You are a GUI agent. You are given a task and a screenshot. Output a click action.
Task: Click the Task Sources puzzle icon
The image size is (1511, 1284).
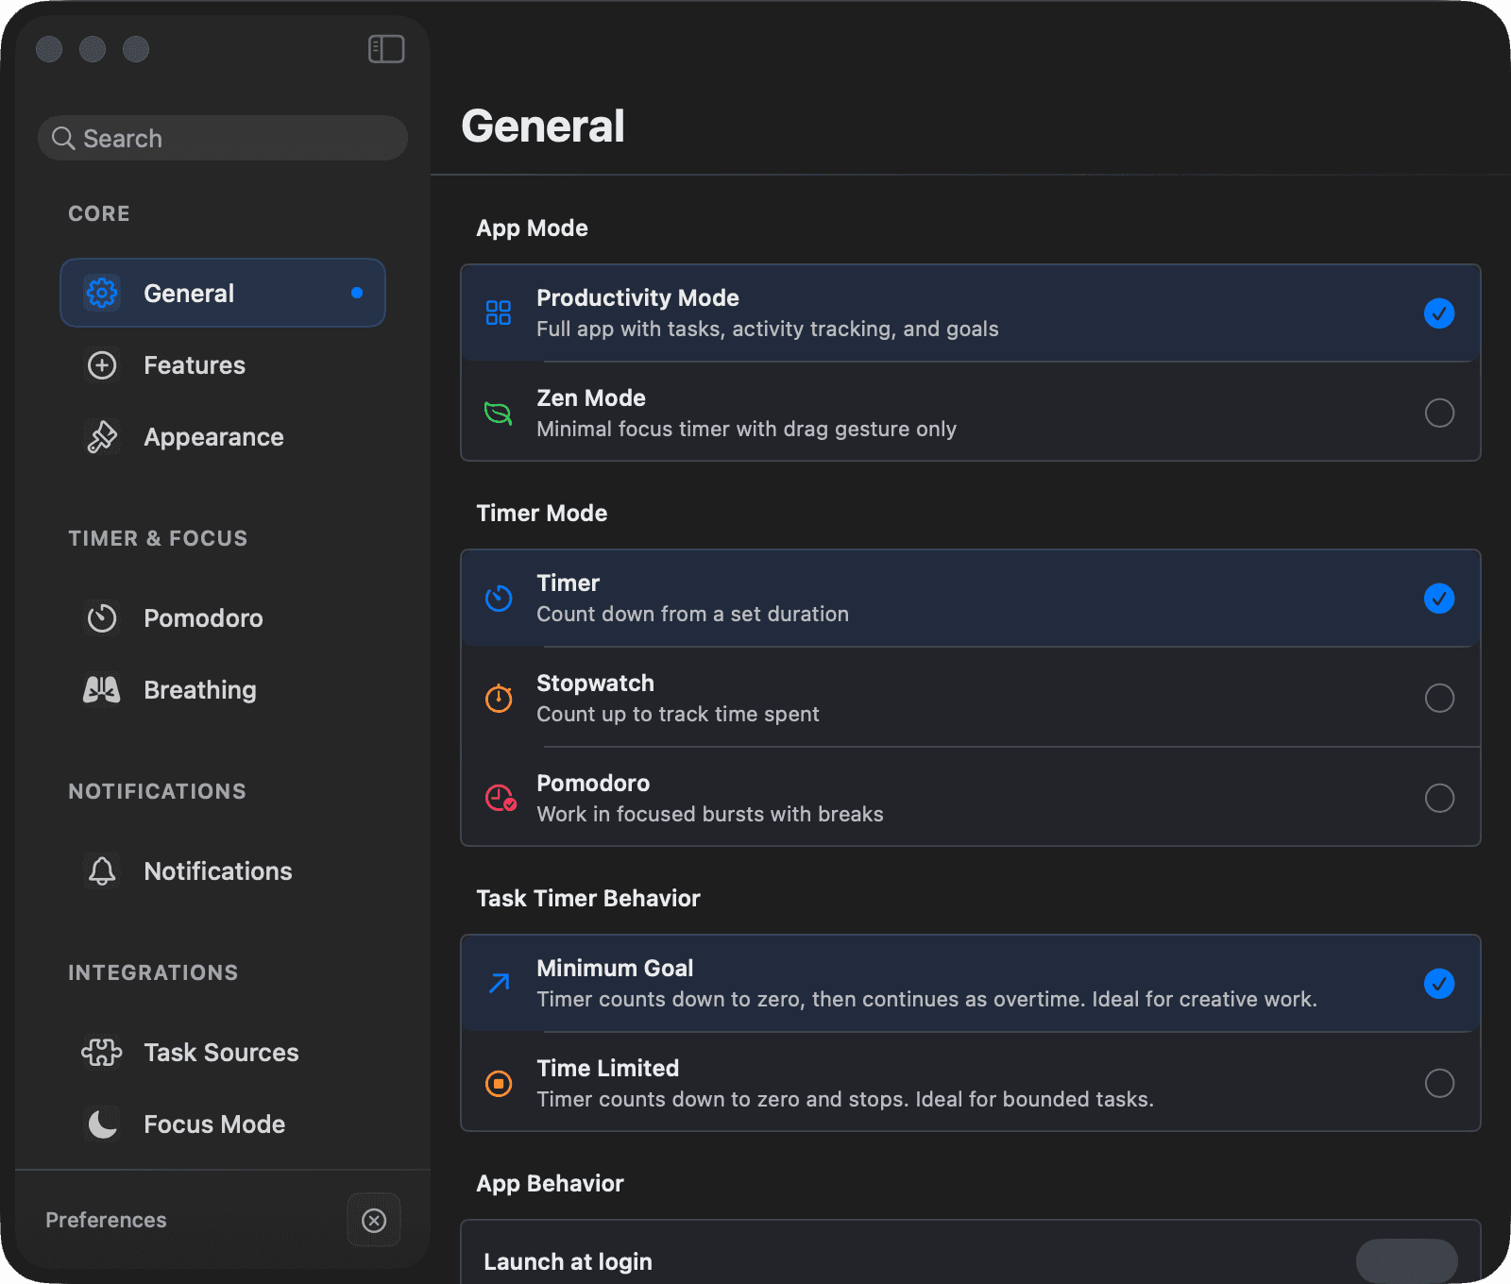point(102,1053)
